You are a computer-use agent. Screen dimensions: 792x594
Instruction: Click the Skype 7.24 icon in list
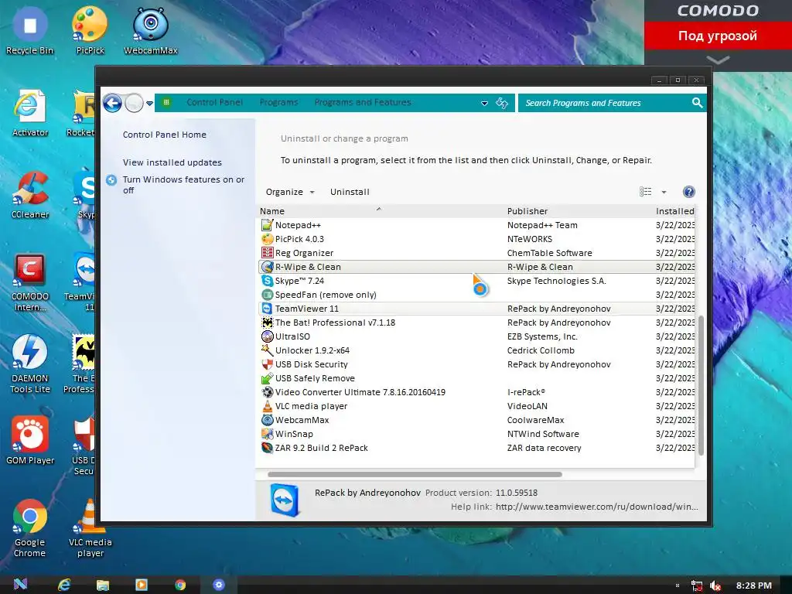(267, 281)
